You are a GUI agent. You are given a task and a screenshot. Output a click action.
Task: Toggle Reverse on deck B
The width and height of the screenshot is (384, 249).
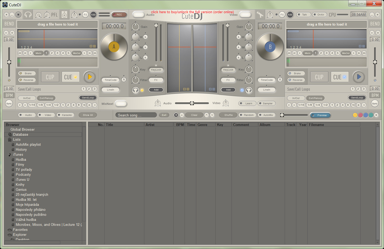(x=296, y=80)
